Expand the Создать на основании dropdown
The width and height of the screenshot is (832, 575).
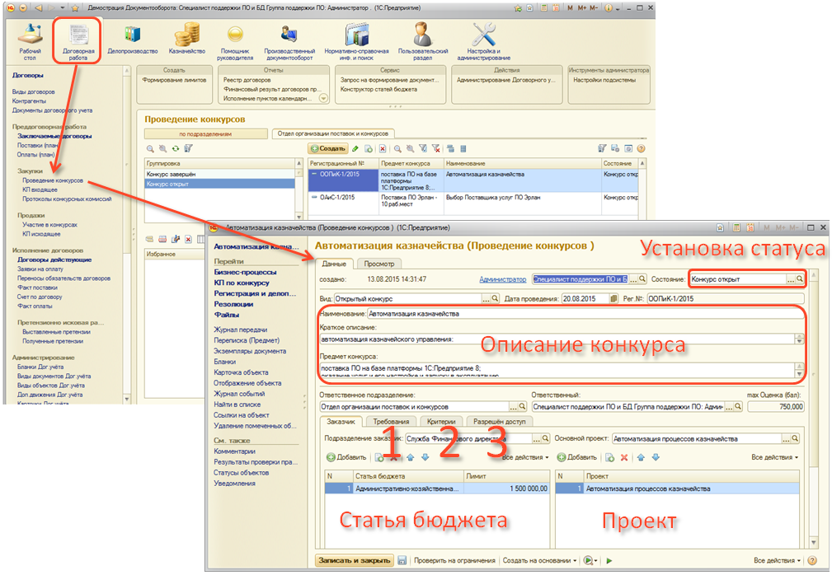tap(539, 561)
